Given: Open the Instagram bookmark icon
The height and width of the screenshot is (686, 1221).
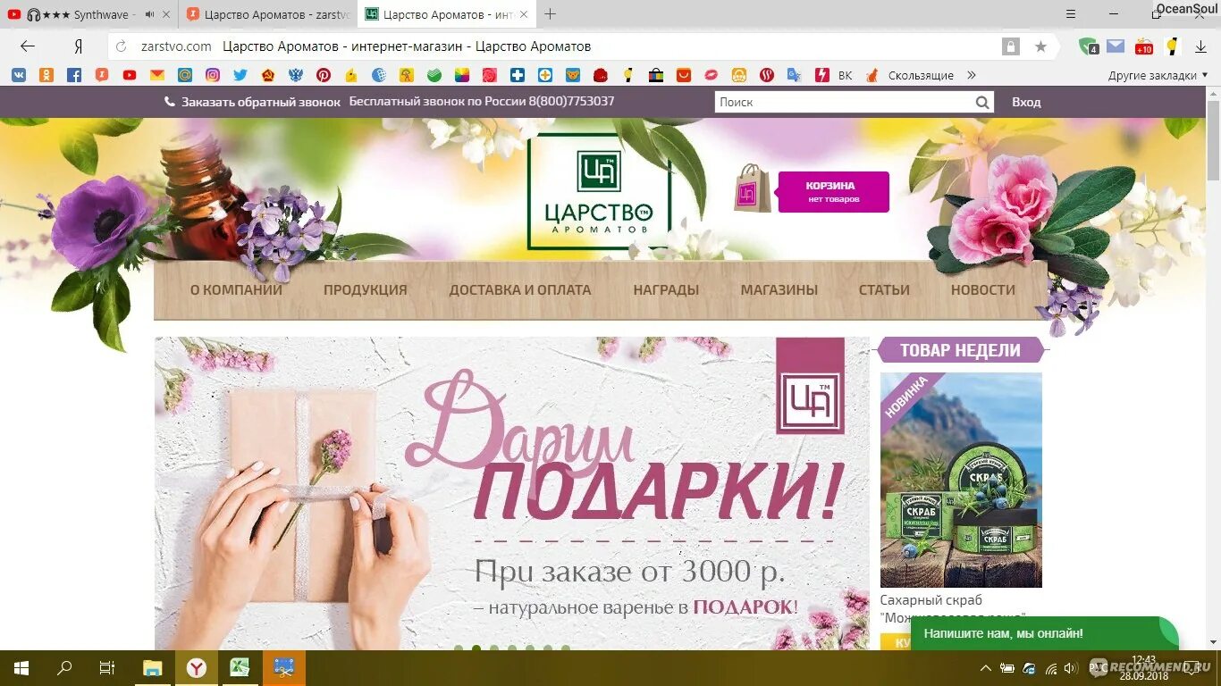Looking at the screenshot, I should tap(213, 75).
